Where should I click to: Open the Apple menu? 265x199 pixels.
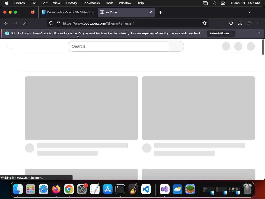(x=7, y=3)
